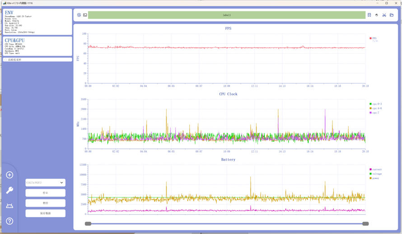This screenshot has height=234, width=402.
Task: Click the open-folder icon in top toolbar
Action: pos(392,15)
